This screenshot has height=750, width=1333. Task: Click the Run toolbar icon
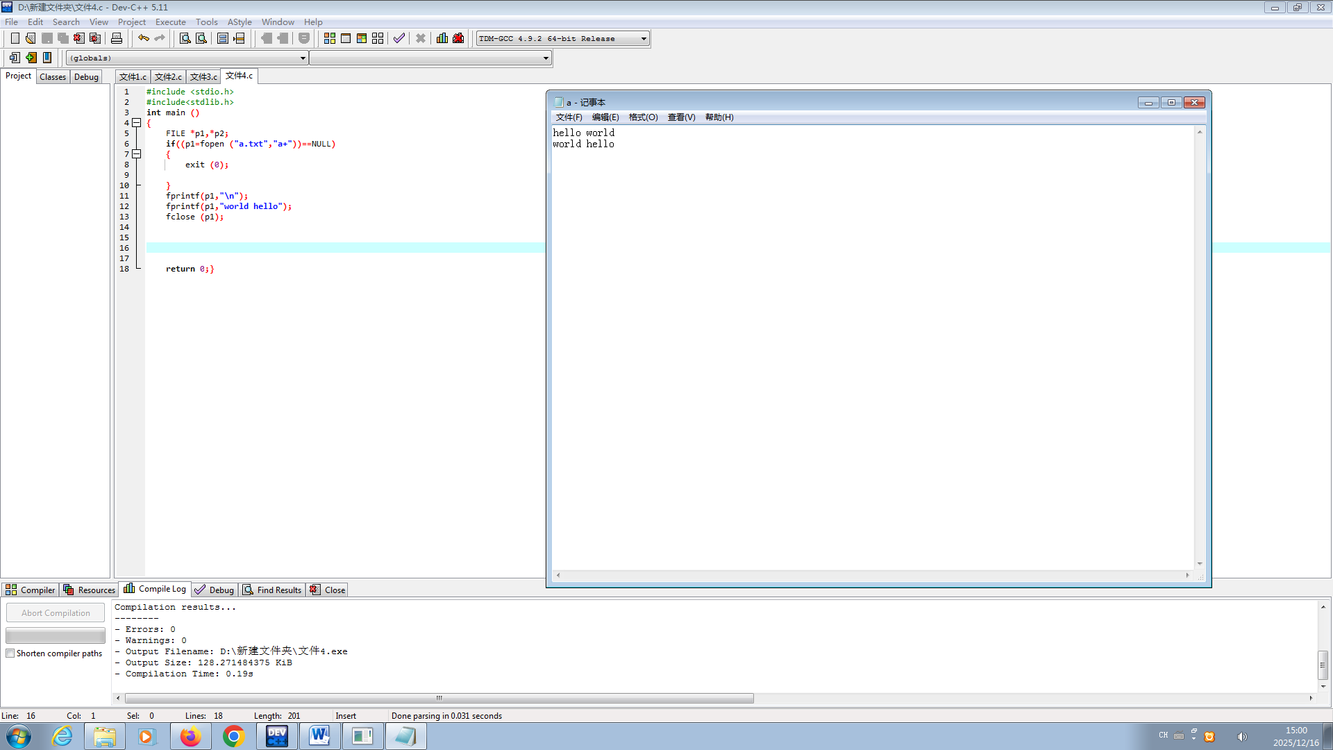coord(346,38)
